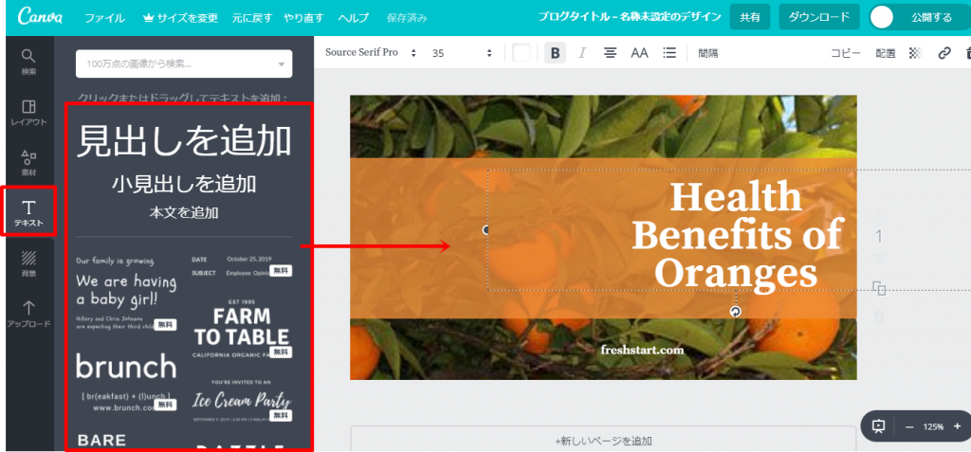Click the 共有 share button

750,17
